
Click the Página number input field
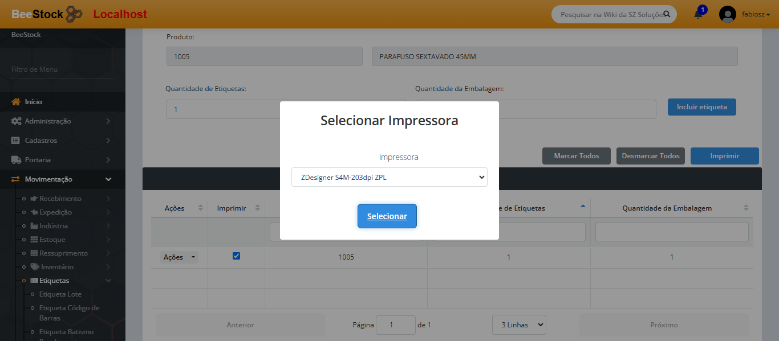396,325
